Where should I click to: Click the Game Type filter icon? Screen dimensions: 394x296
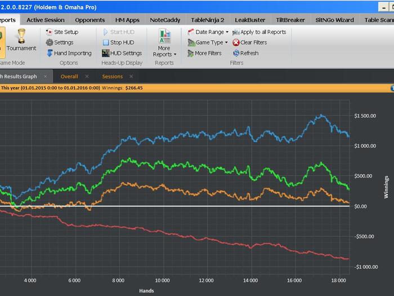point(191,42)
